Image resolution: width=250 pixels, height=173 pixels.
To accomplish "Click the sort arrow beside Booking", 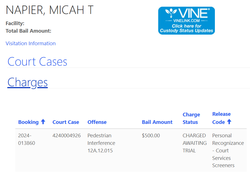I will pos(43,122).
